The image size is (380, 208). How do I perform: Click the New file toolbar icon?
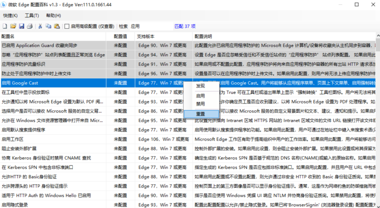click(x=5, y=26)
